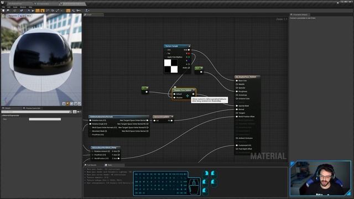Click the Texture Sample green G output pin
The width and height of the screenshot is (354, 199).
click(189, 57)
